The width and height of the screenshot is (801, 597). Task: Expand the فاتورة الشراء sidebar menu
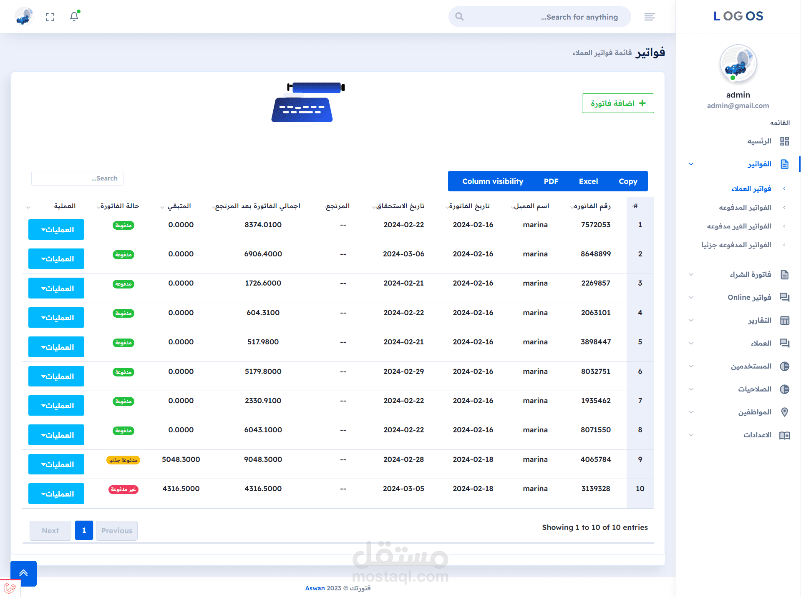click(x=750, y=274)
